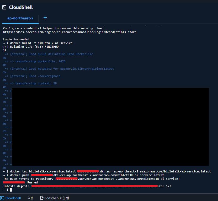
Task: Click the 'Pushed' status text
Action: click(x=33, y=183)
